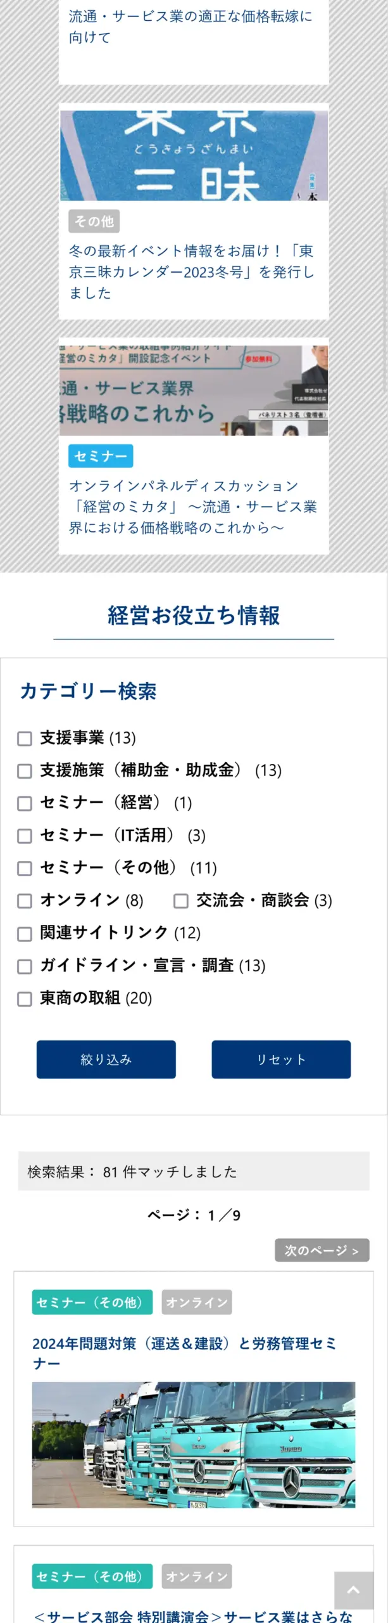388x1623 pixels.
Task: Open the 2024年問題対策 seminar title link
Action: tap(185, 1354)
